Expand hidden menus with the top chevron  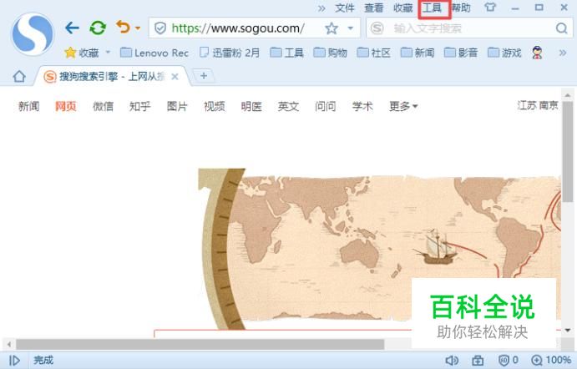coord(321,8)
